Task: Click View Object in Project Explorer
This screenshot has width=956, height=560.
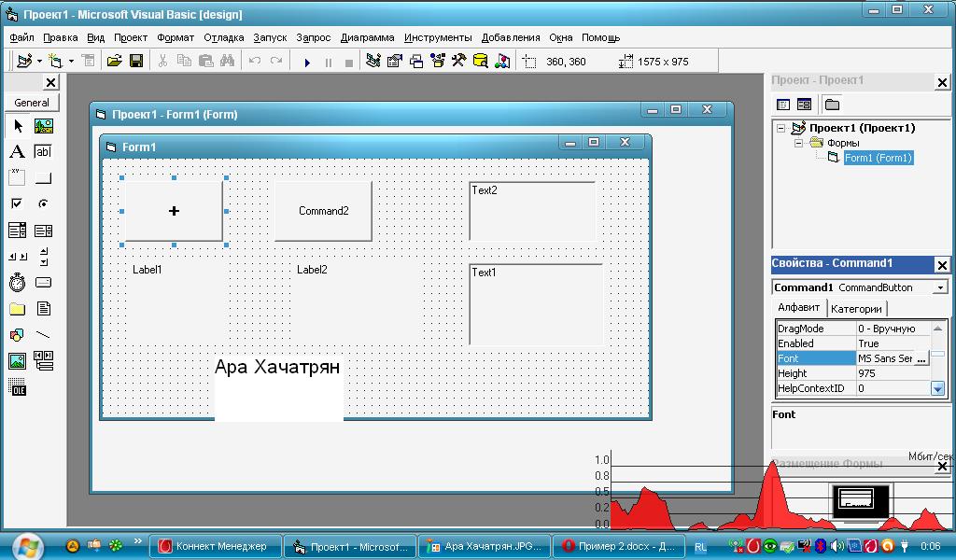Action: pos(804,105)
